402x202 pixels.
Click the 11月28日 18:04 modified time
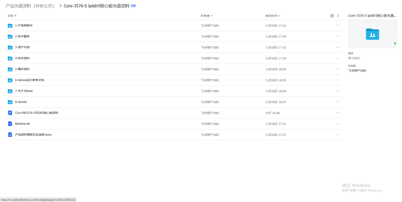275,69
